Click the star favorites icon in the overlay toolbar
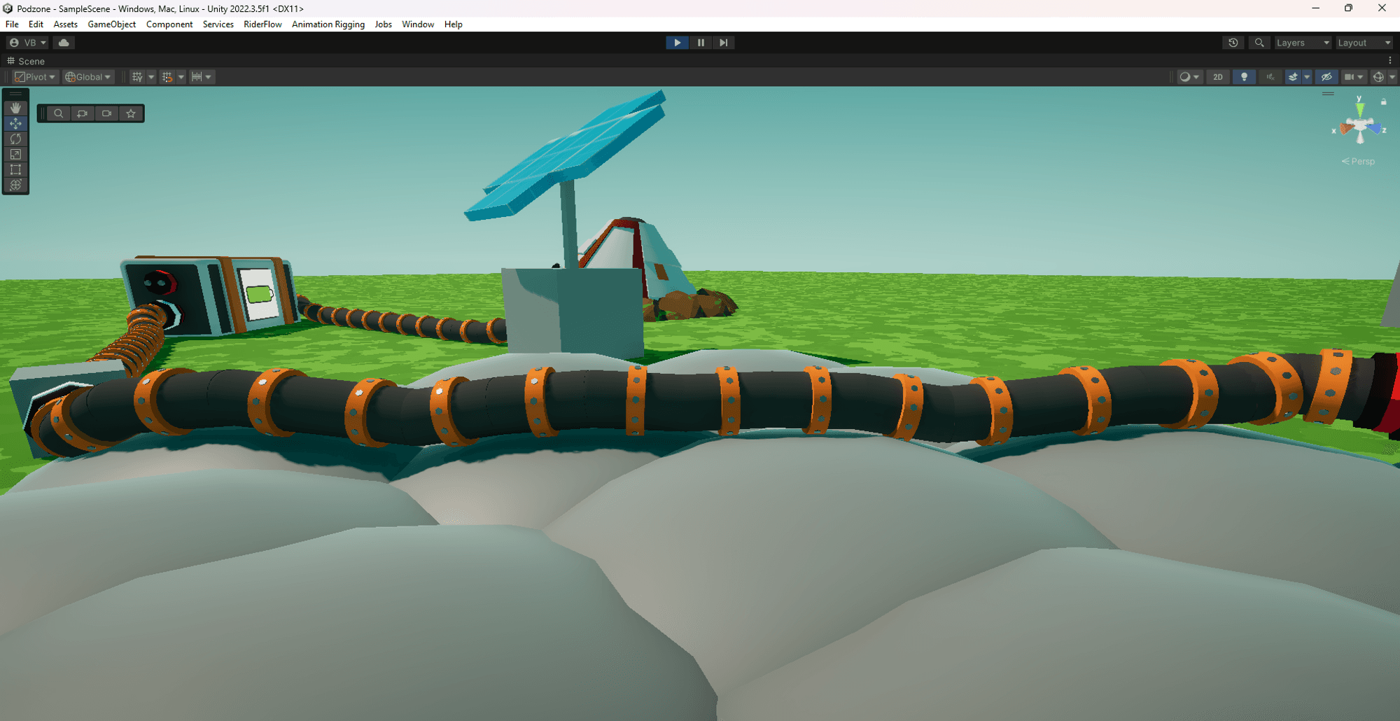This screenshot has width=1400, height=721. [131, 113]
